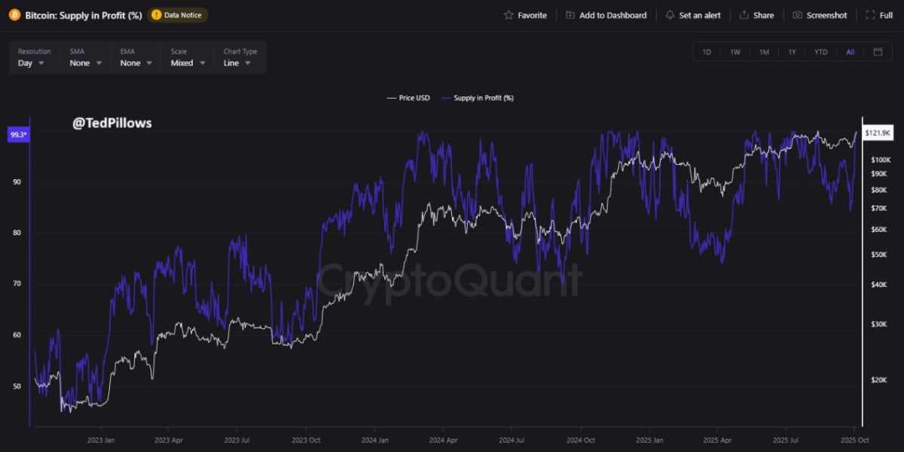Select the 1M time range
Screen dimensions: 904x452
pyautogui.click(x=764, y=52)
